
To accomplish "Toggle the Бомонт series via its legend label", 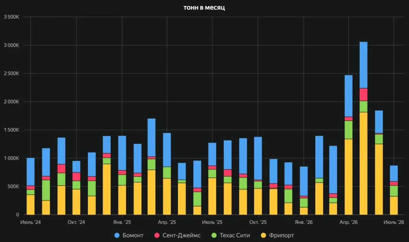I will click(x=133, y=235).
